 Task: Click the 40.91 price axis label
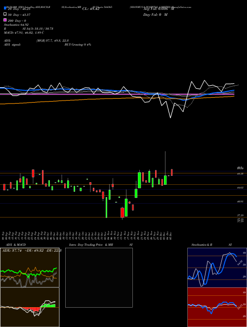tap(241, 202)
